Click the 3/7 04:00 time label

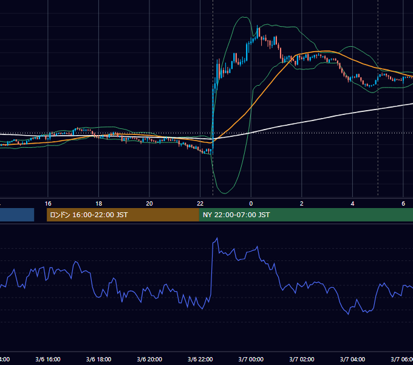[x=352, y=359]
